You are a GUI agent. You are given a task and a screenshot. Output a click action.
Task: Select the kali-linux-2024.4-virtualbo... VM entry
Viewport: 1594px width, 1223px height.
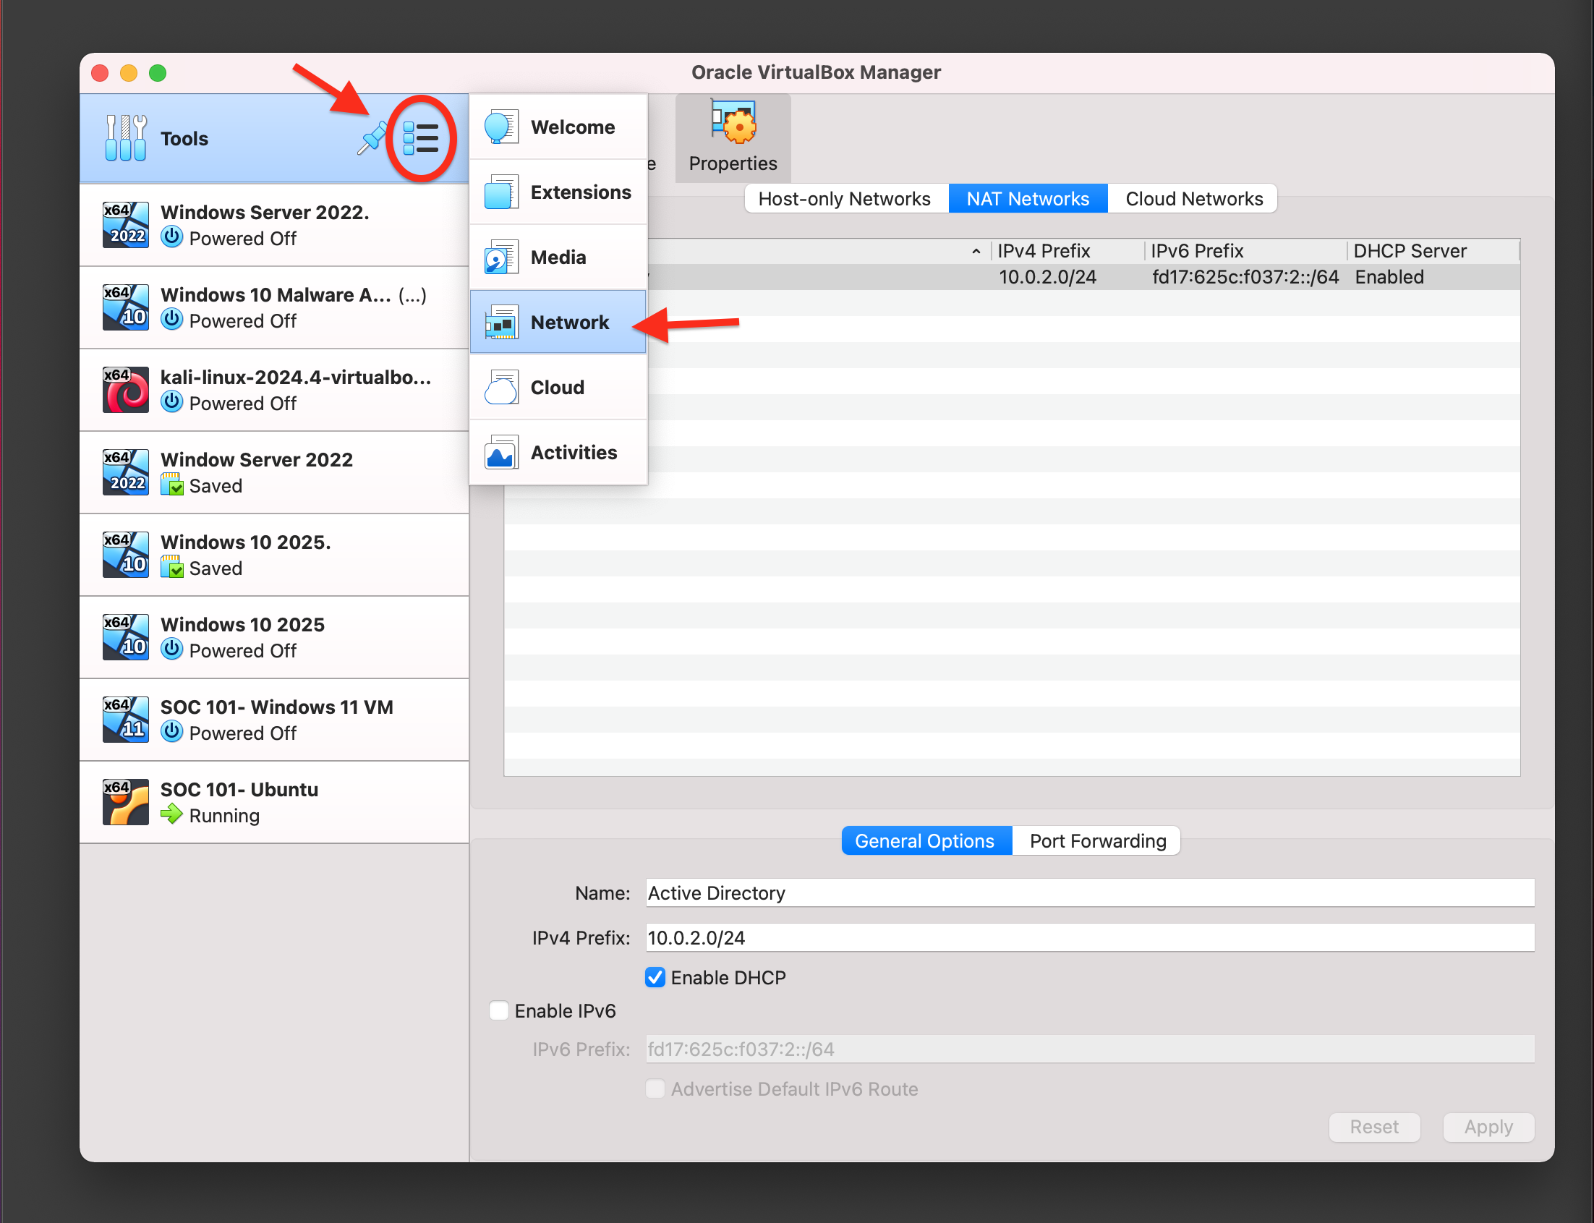coord(274,391)
